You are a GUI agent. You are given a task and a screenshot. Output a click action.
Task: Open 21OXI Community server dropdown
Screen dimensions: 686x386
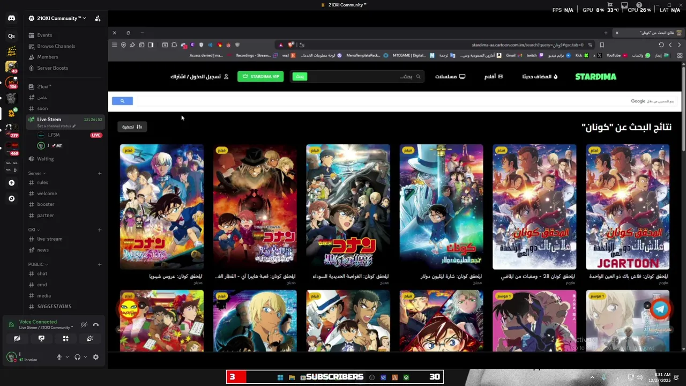pyautogui.click(x=57, y=18)
